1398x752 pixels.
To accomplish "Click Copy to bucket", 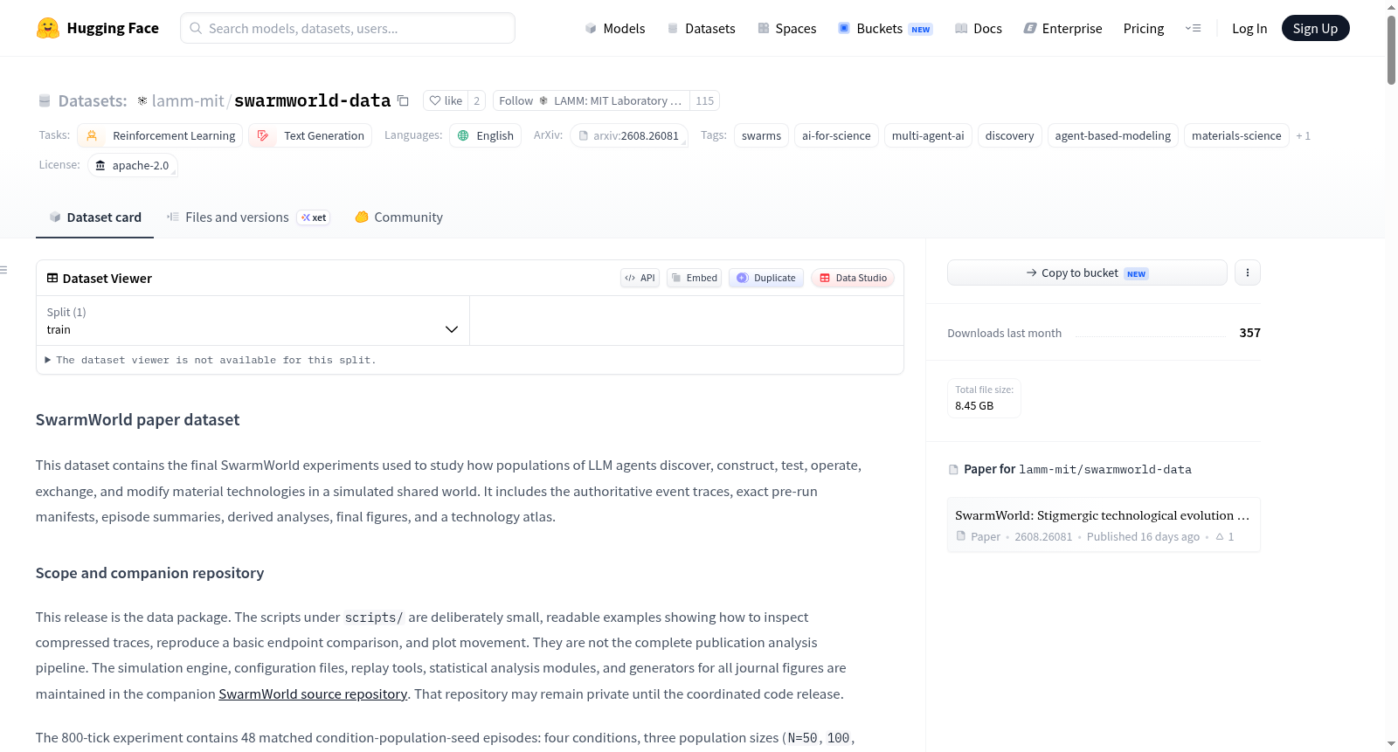I will tap(1087, 273).
